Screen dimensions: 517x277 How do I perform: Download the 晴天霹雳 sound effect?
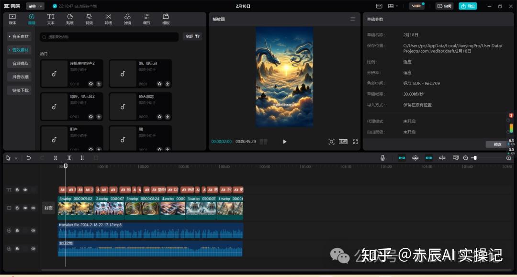(168, 117)
